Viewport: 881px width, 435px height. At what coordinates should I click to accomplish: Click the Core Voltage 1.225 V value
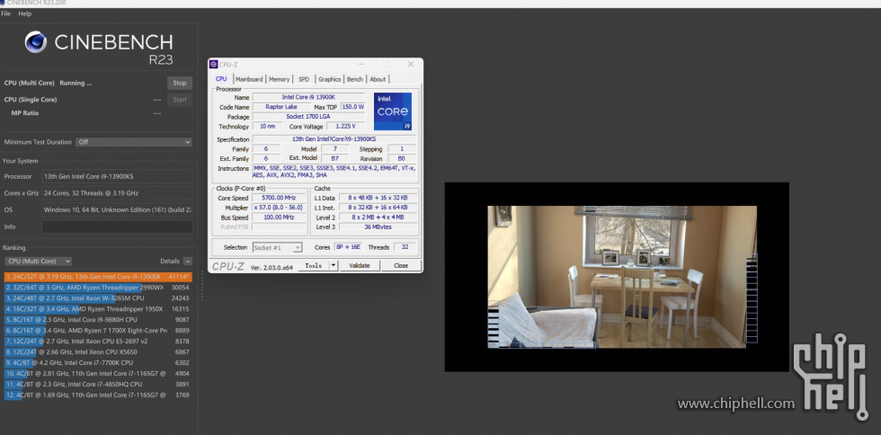point(345,127)
